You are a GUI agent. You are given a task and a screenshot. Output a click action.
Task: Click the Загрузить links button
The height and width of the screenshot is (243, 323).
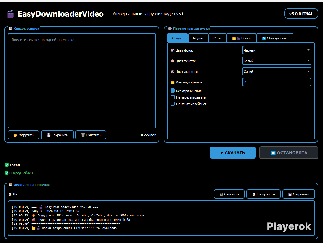point(23,135)
